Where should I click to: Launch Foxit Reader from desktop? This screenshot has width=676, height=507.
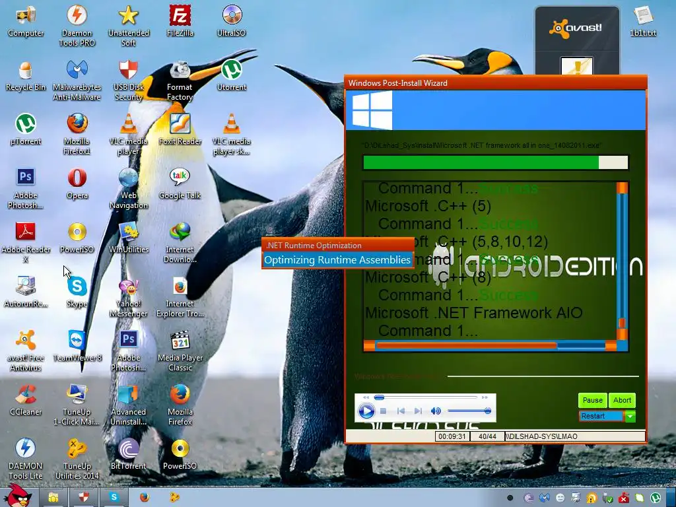[180, 130]
